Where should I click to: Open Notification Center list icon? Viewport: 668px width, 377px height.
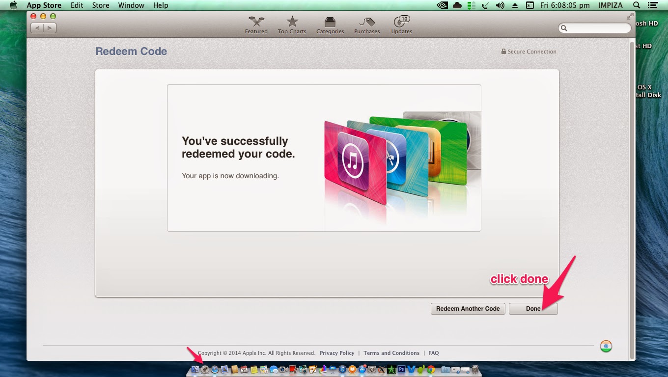(x=653, y=5)
